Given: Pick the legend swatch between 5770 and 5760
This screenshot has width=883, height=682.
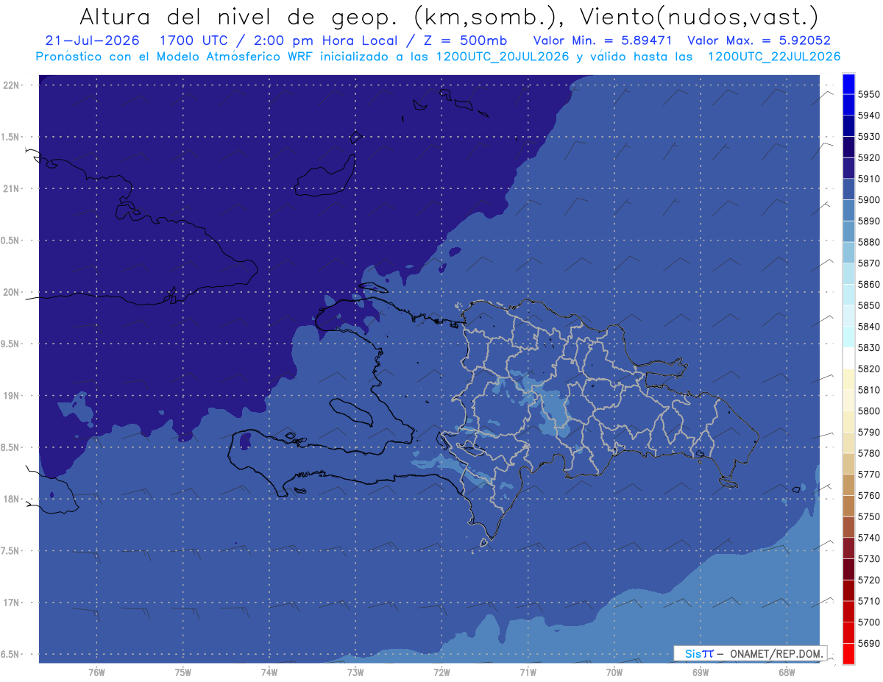Looking at the screenshot, I should click(848, 485).
